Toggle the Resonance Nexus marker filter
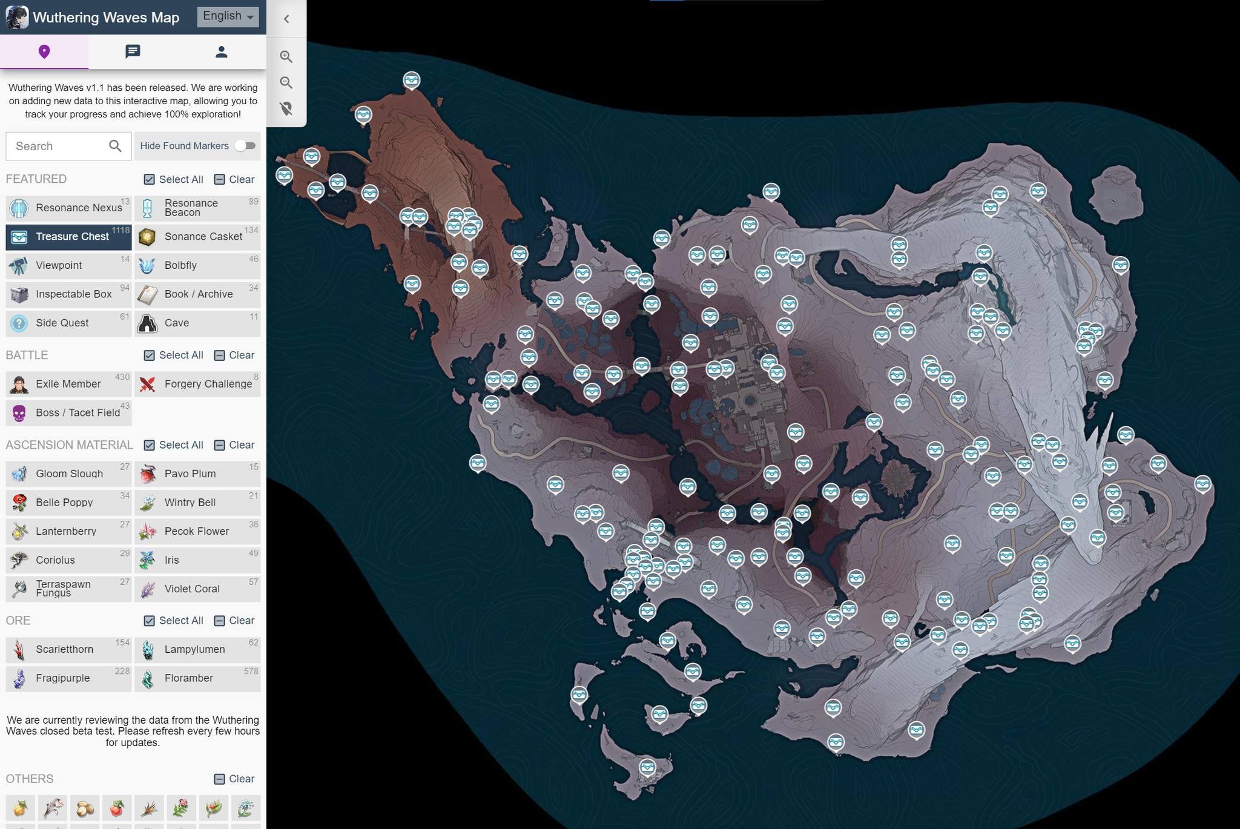The image size is (1240, 829). (x=68, y=208)
